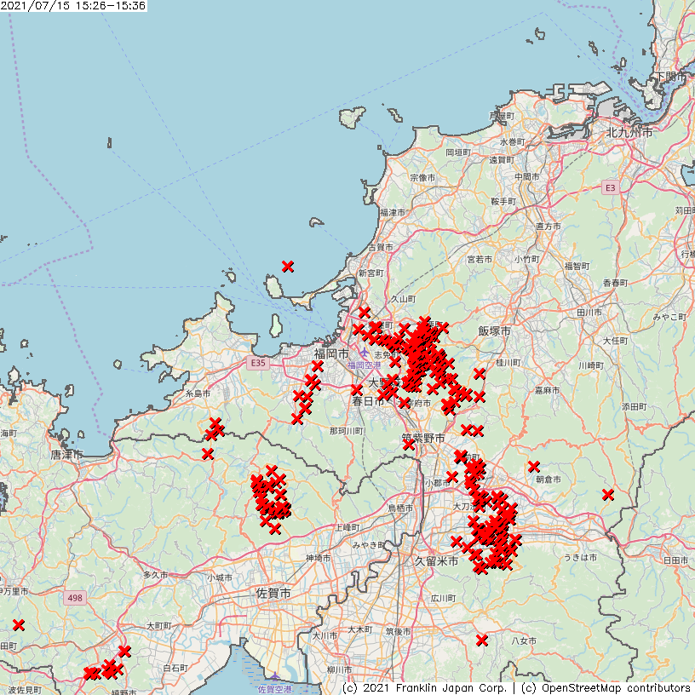Click the 多久市 city label

click(x=155, y=575)
